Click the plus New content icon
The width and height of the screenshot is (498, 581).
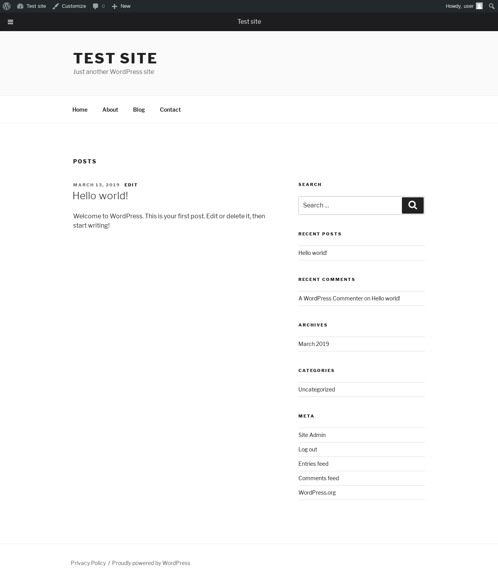click(x=114, y=6)
